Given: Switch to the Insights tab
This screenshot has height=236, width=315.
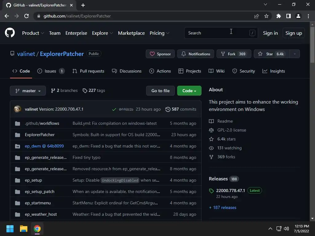Looking at the screenshot, I should [x=273, y=71].
